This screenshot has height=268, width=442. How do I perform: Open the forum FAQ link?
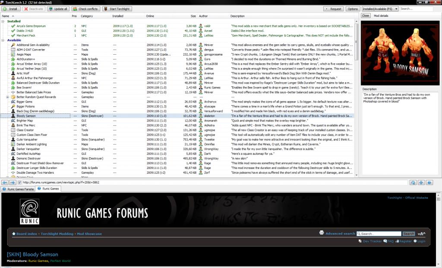click(x=390, y=241)
